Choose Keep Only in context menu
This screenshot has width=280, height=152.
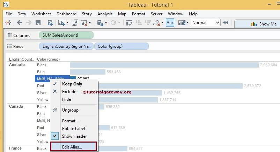(74, 84)
